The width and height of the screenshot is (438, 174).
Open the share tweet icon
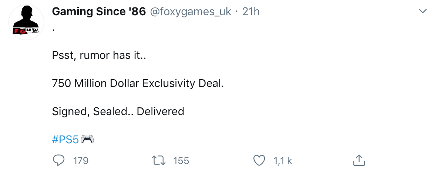[x=358, y=160]
